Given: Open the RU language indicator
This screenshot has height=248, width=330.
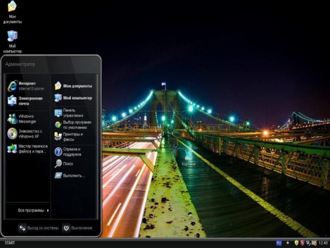Looking at the screenshot, I should pos(279,242).
